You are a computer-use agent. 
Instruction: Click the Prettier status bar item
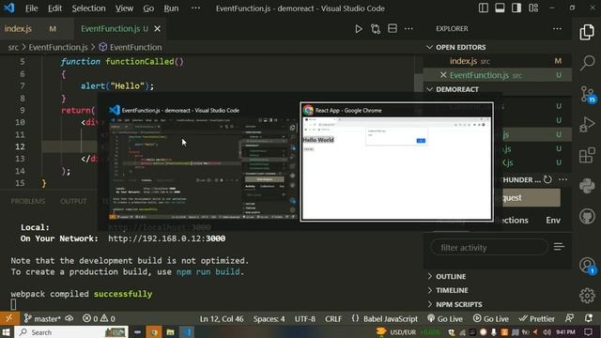pos(536,319)
